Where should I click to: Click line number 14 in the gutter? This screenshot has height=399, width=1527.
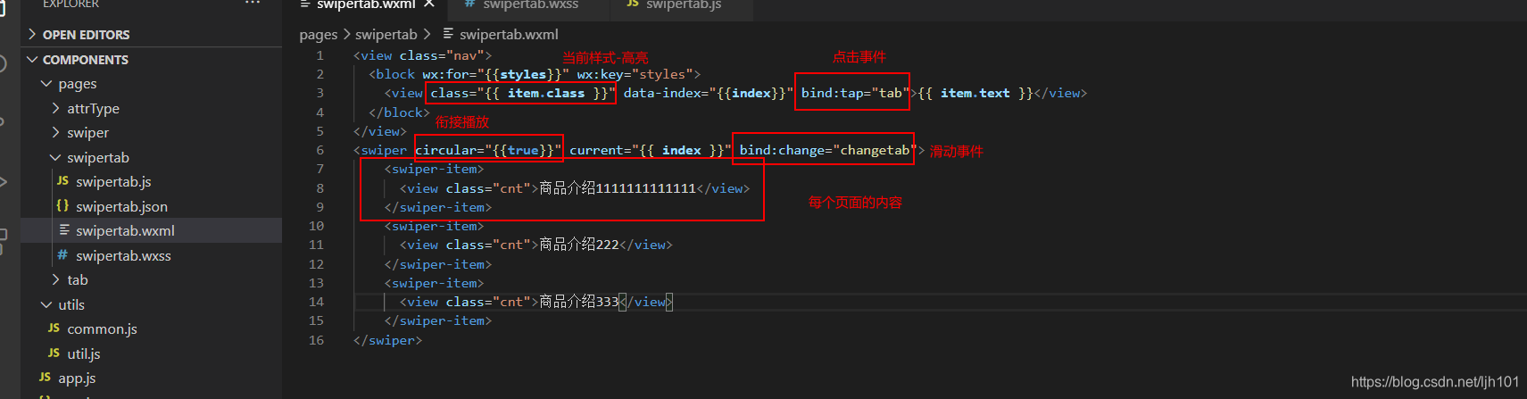click(316, 302)
